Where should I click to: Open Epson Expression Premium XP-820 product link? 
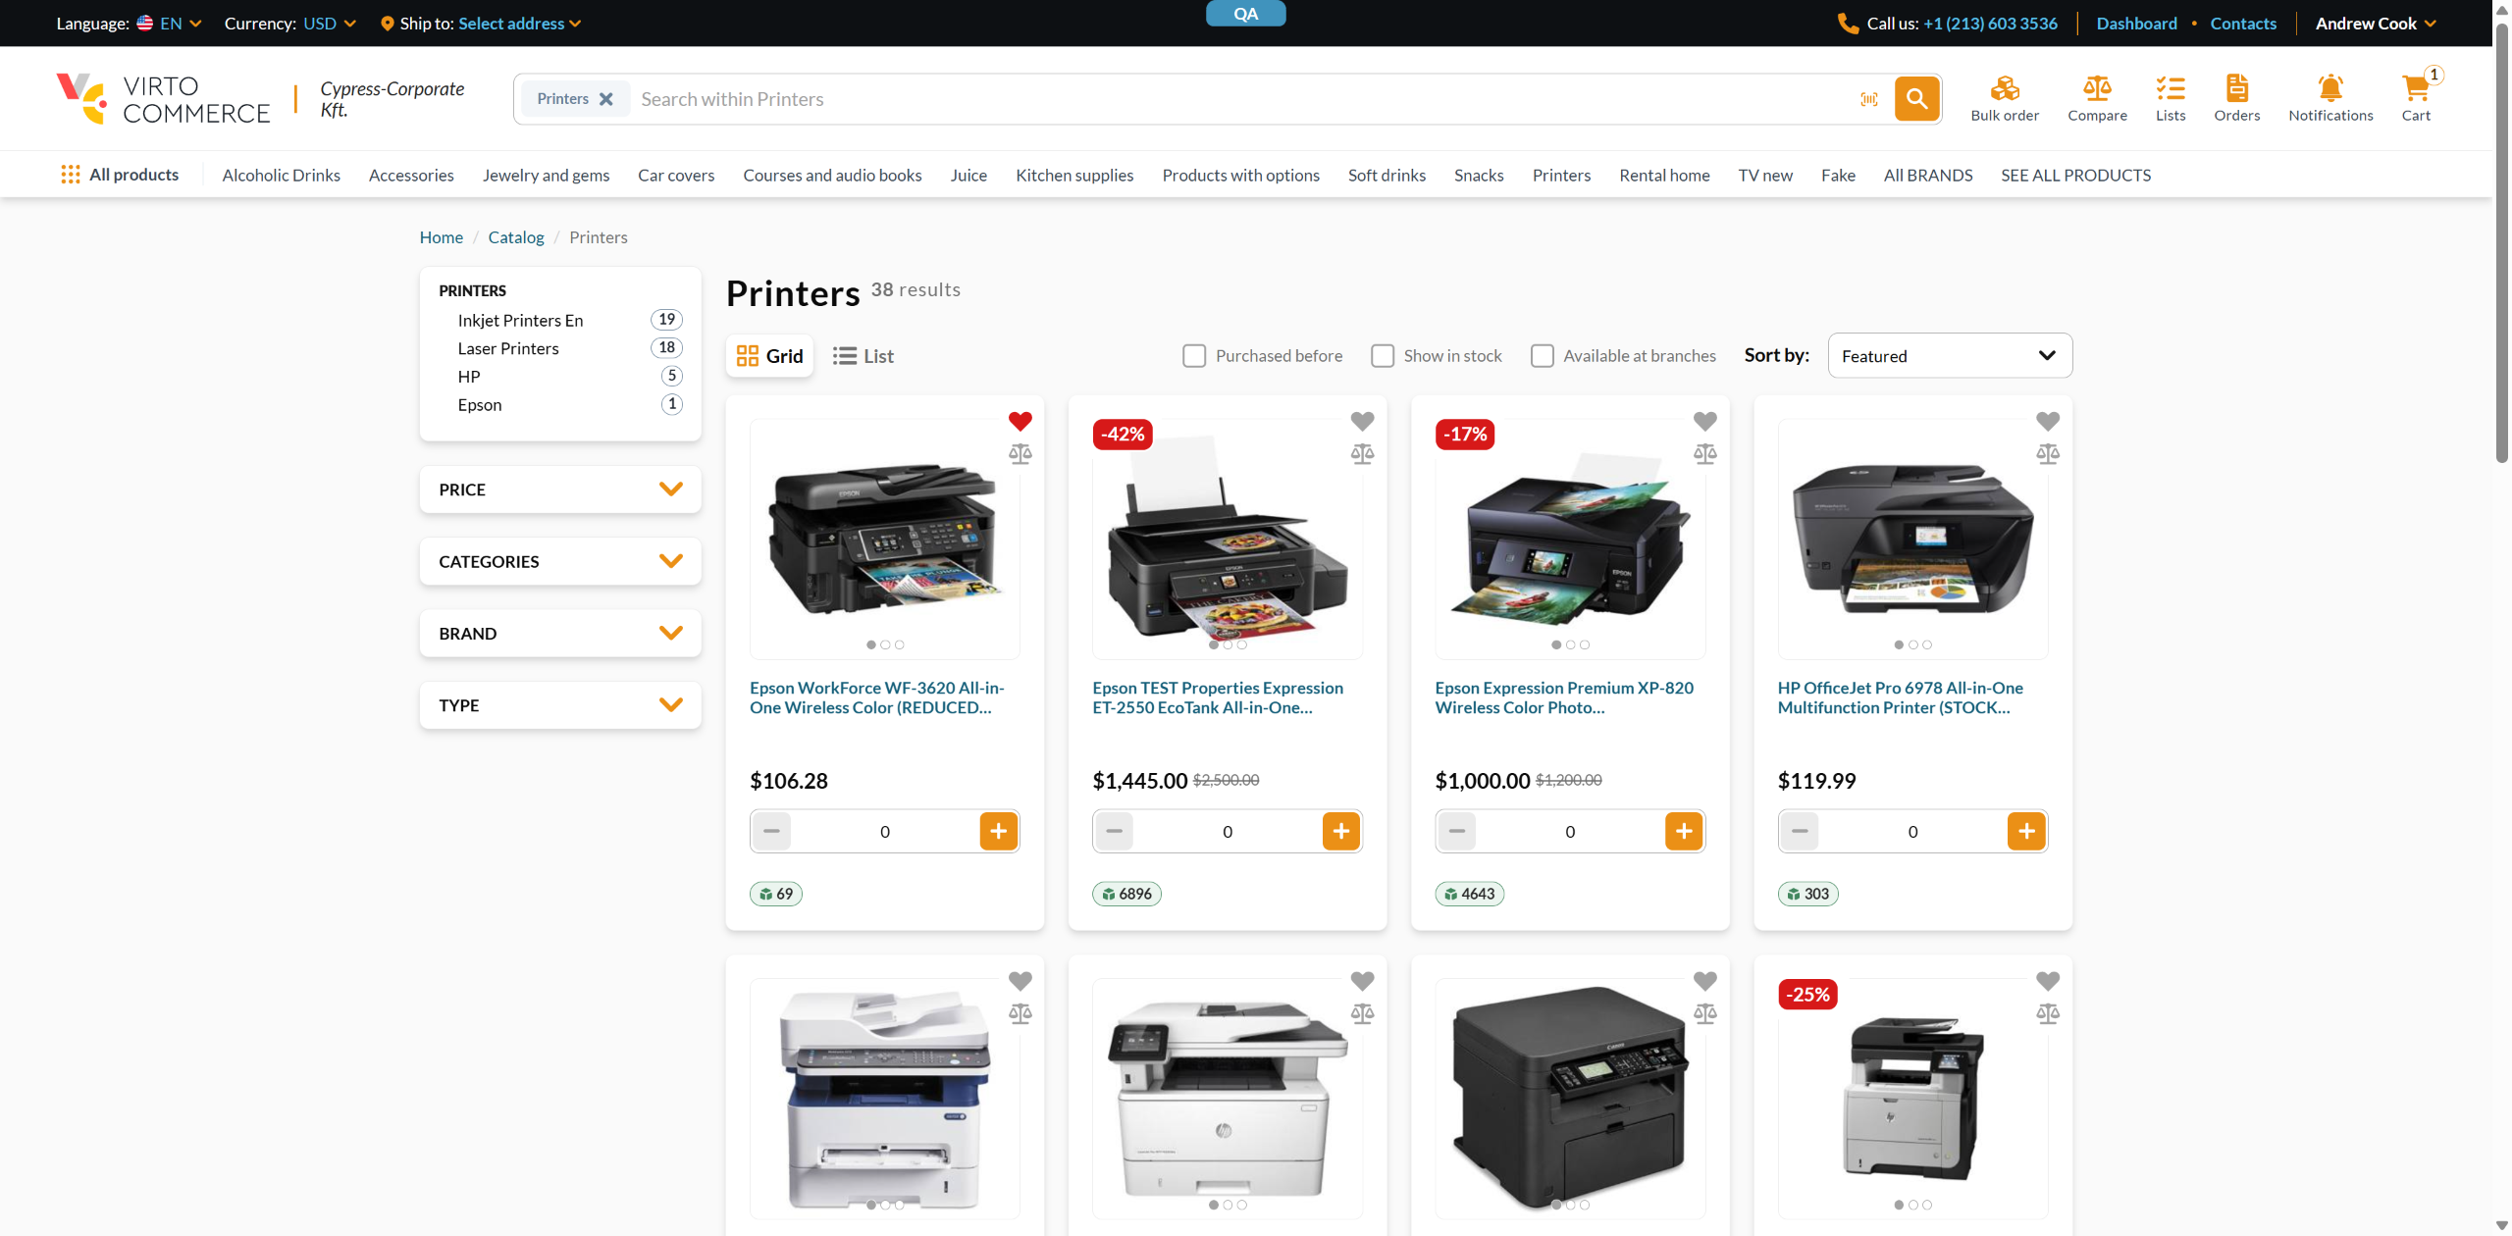(x=1563, y=697)
